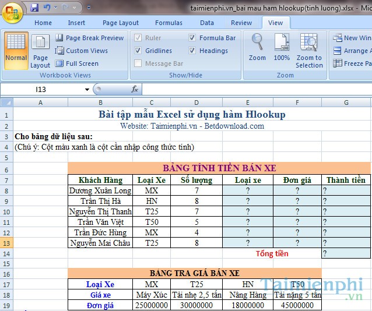The height and width of the screenshot is (311, 372).
Task: Open the Page Layout tab
Action: 121,23
